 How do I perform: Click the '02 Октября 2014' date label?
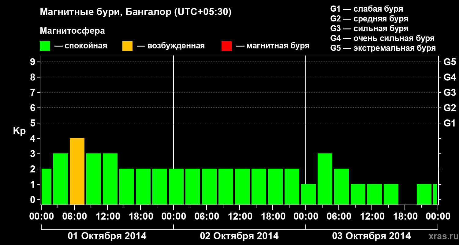click(239, 236)
